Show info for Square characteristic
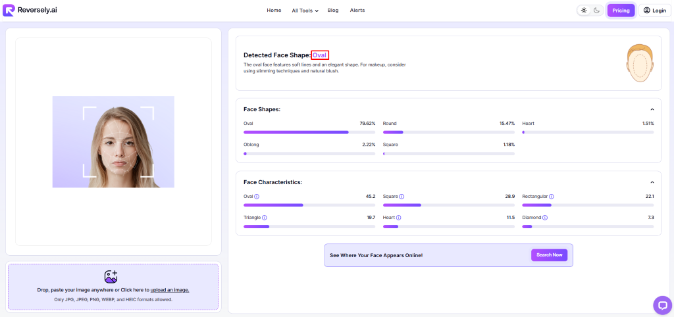 click(402, 197)
